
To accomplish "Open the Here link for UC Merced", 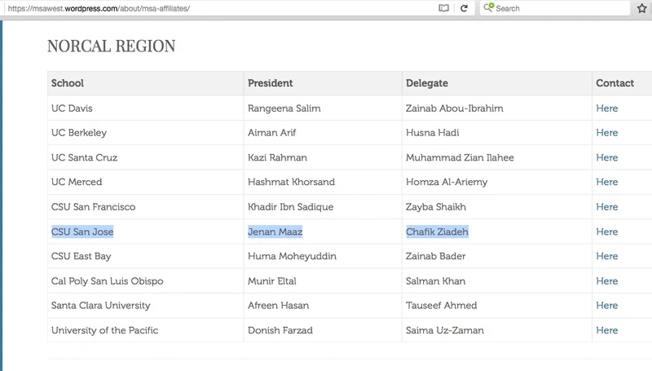I will pyautogui.click(x=606, y=182).
